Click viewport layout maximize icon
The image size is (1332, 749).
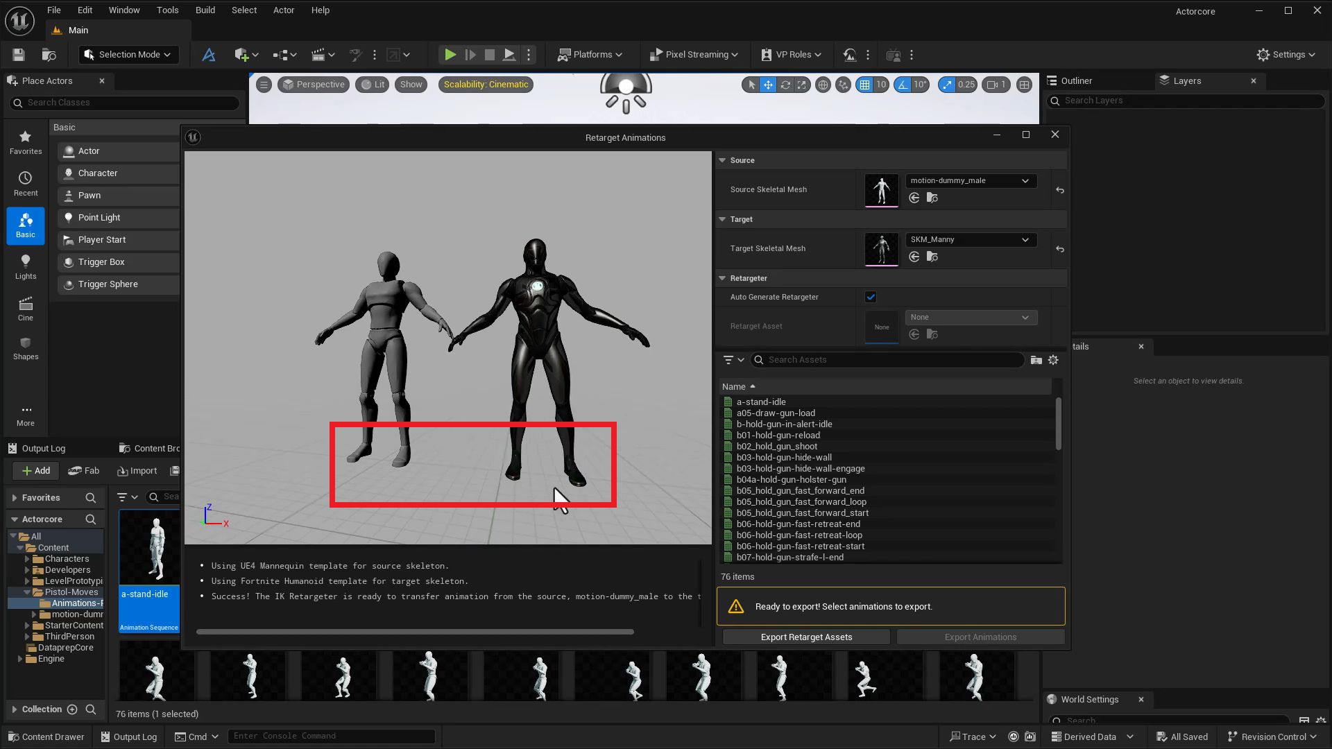pyautogui.click(x=1024, y=85)
